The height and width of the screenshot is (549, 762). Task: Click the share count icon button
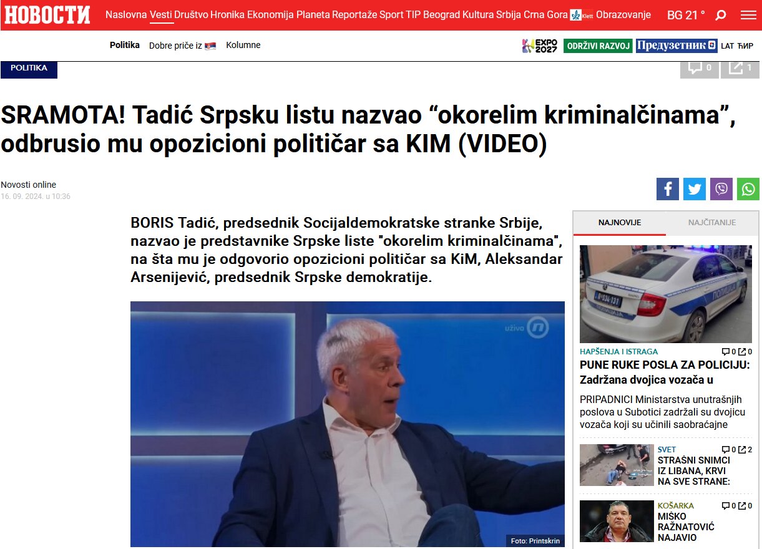(740, 67)
